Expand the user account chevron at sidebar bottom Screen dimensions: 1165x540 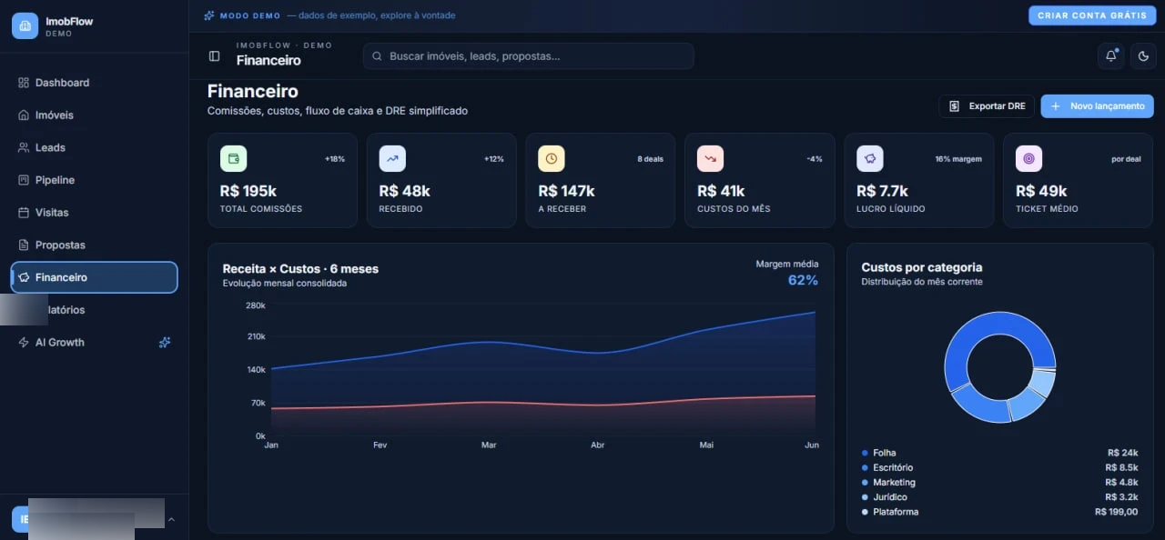pyautogui.click(x=171, y=519)
